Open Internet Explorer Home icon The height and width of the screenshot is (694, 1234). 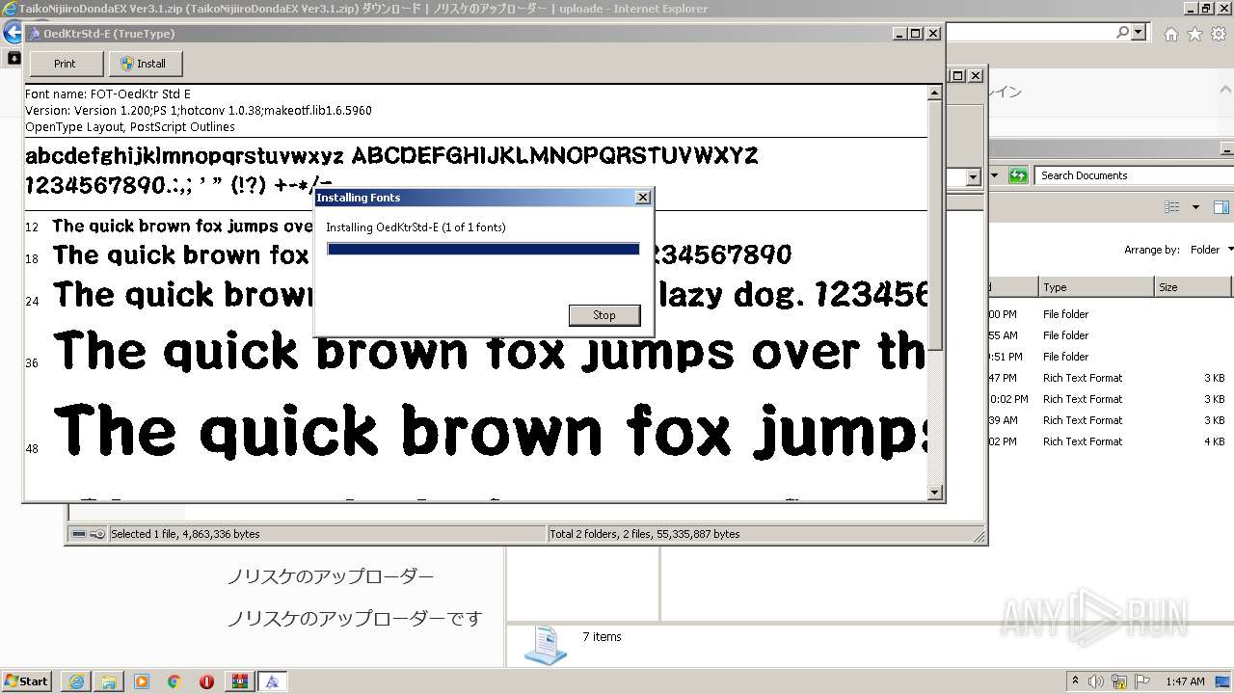(1170, 34)
